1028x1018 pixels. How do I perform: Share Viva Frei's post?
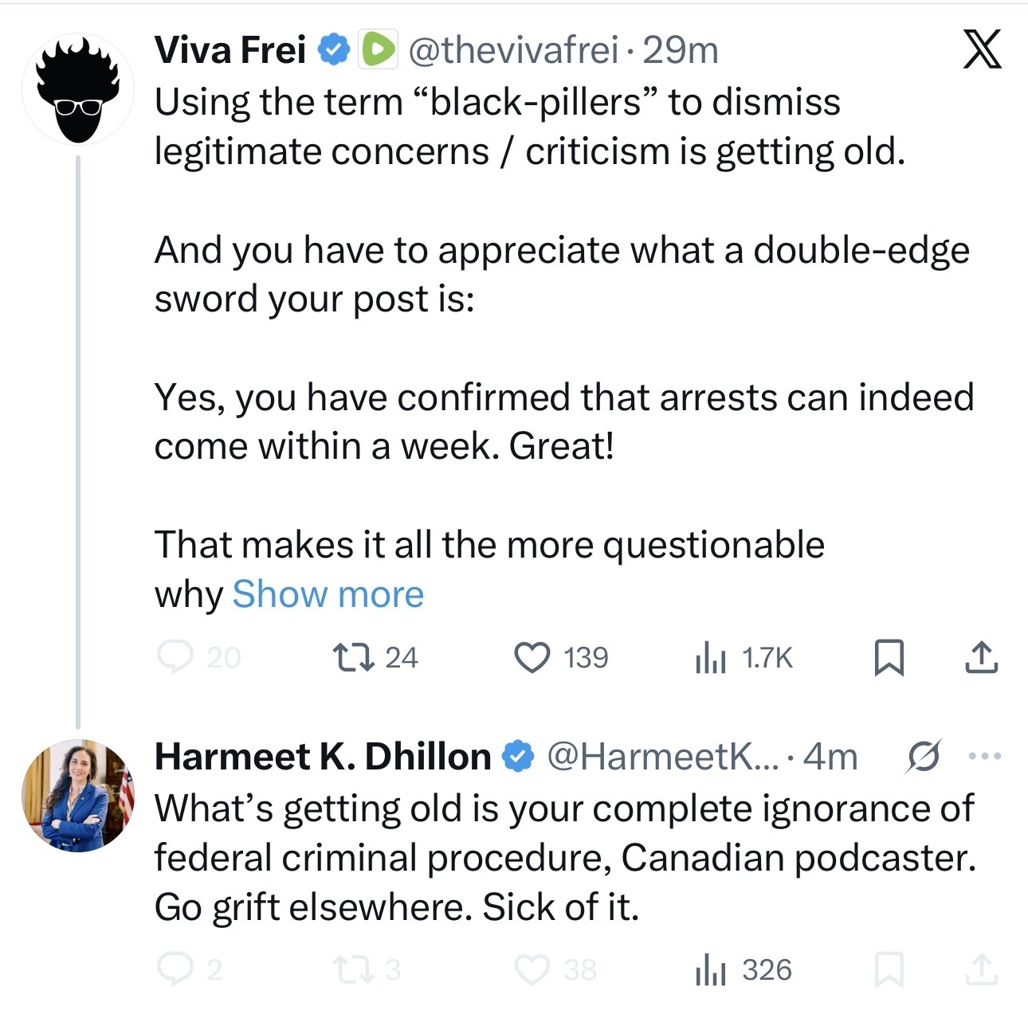(x=981, y=658)
